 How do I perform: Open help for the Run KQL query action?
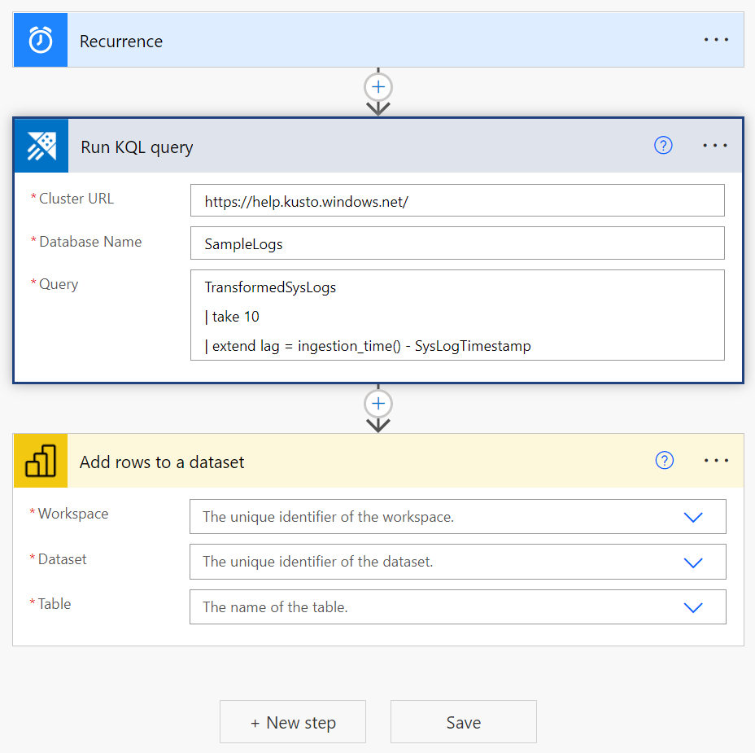tap(663, 145)
